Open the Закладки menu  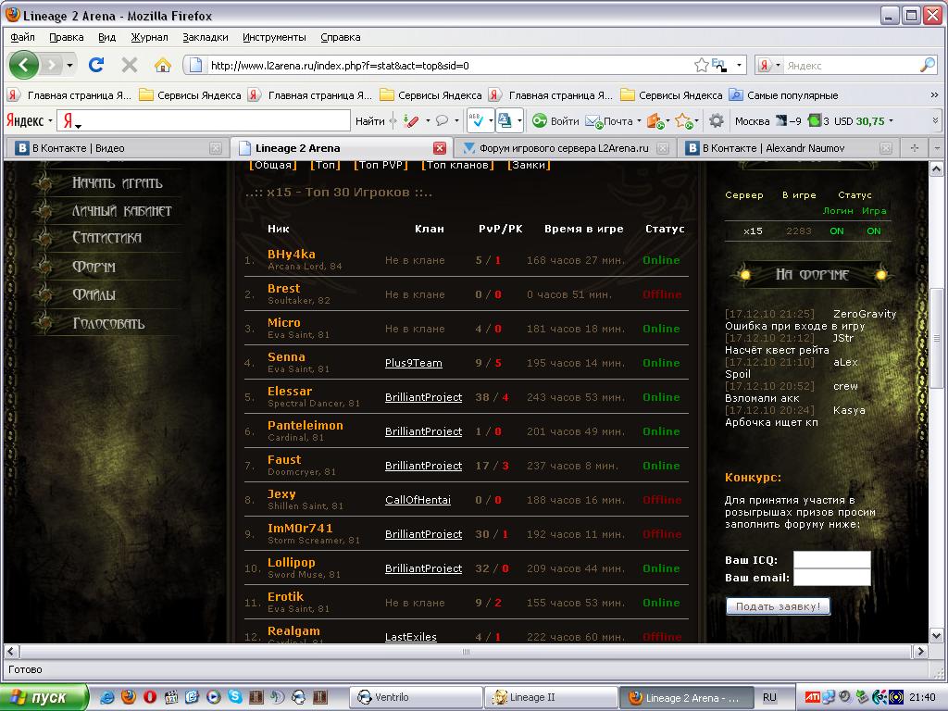[206, 37]
